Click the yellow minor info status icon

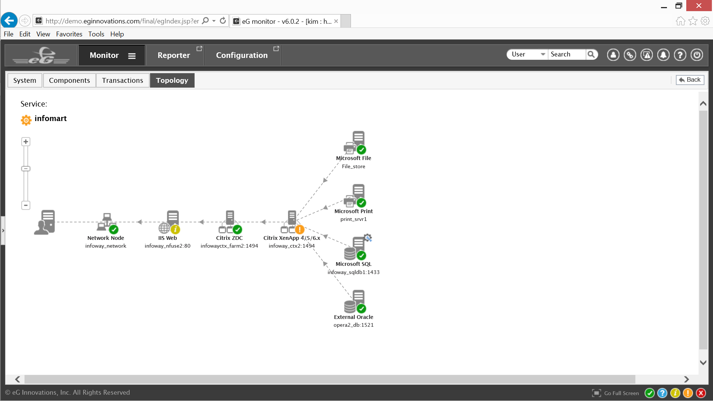point(675,393)
